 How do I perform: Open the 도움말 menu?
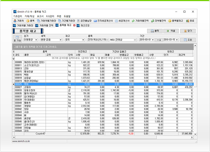pyautogui.click(x=67, y=16)
